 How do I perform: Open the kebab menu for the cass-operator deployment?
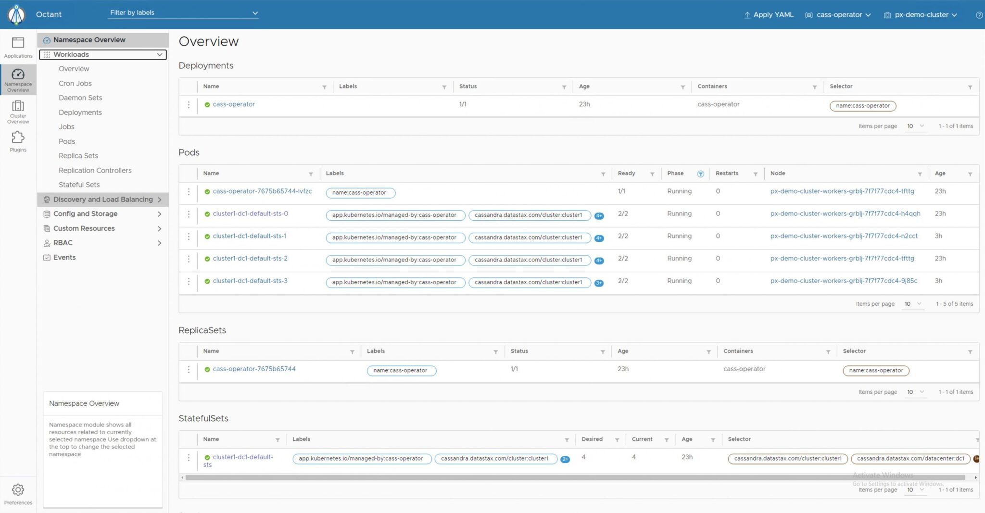[189, 104]
